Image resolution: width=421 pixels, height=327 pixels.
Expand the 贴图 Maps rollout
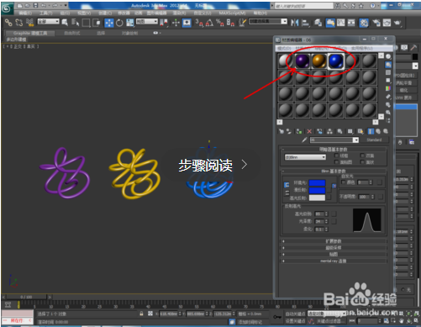(334, 255)
